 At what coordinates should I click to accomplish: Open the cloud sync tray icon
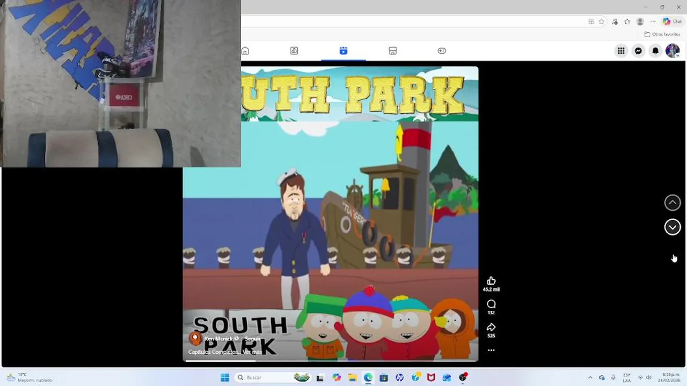tap(602, 377)
